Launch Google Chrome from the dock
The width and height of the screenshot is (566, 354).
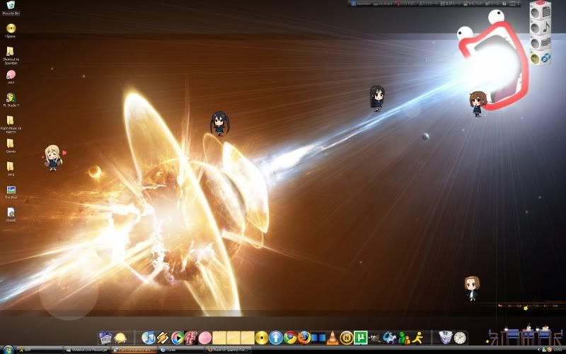(x=290, y=338)
